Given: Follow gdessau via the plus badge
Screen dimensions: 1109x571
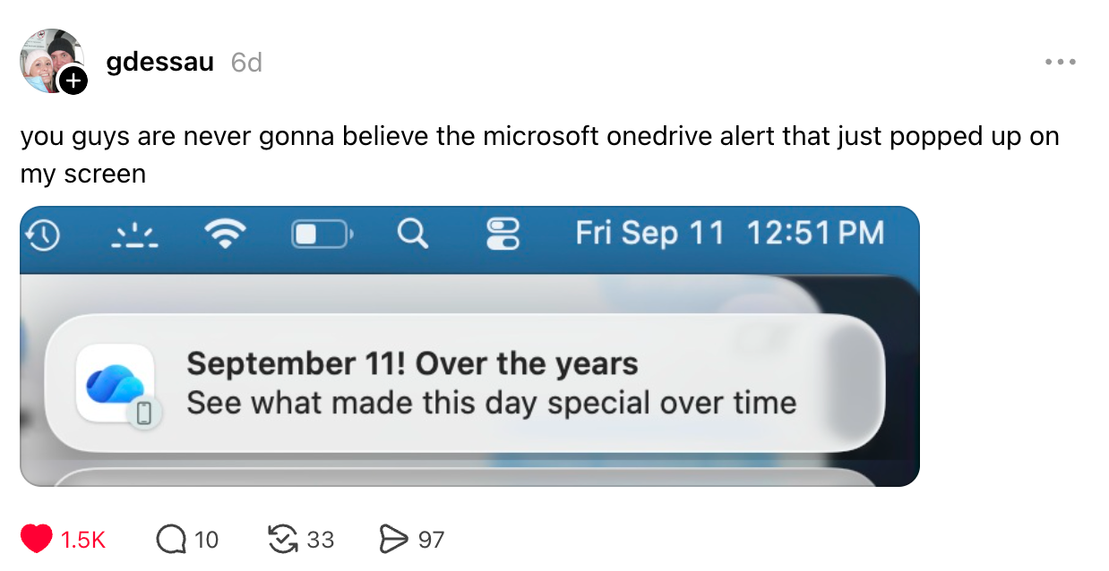Looking at the screenshot, I should click(73, 81).
